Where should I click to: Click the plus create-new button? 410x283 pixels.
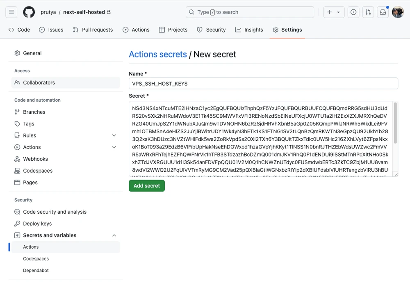[x=333, y=12]
